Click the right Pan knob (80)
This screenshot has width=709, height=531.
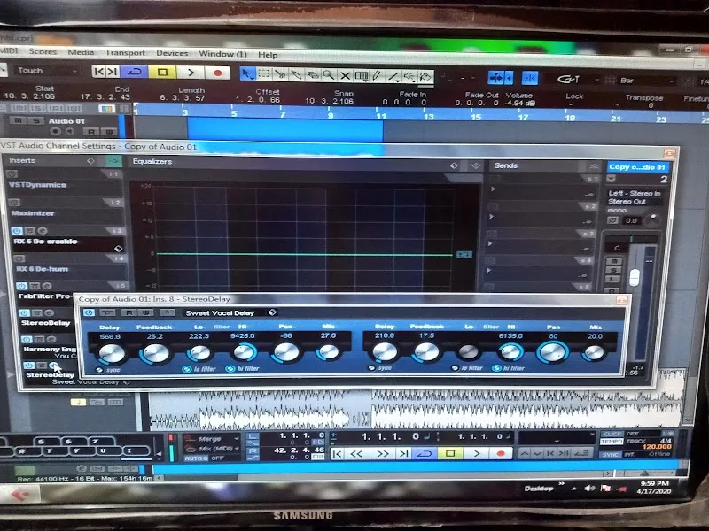point(552,351)
